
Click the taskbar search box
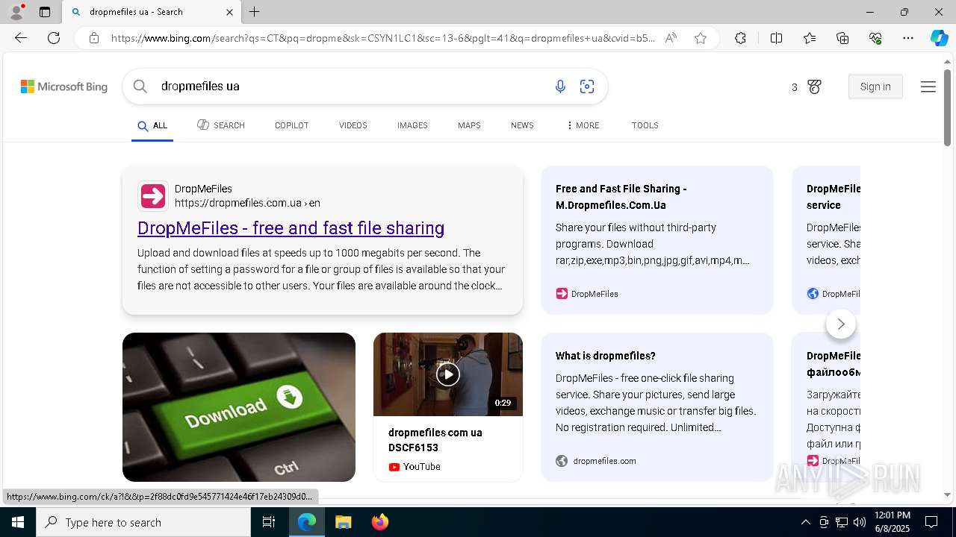tap(143, 522)
